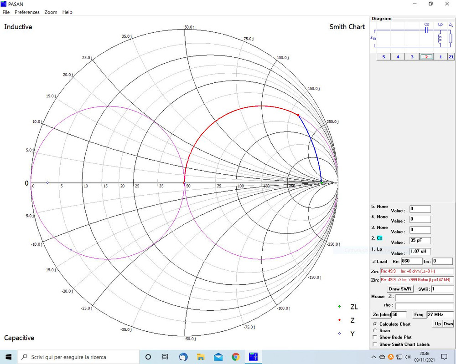
Task: Open the Preferences menu
Action: tap(27, 12)
